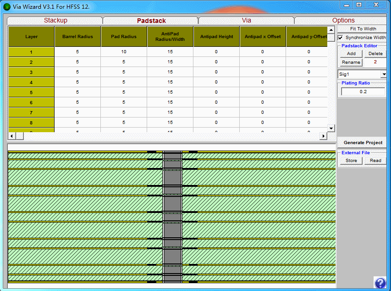Click the Delete padstack button
391x291 pixels.
(375, 53)
